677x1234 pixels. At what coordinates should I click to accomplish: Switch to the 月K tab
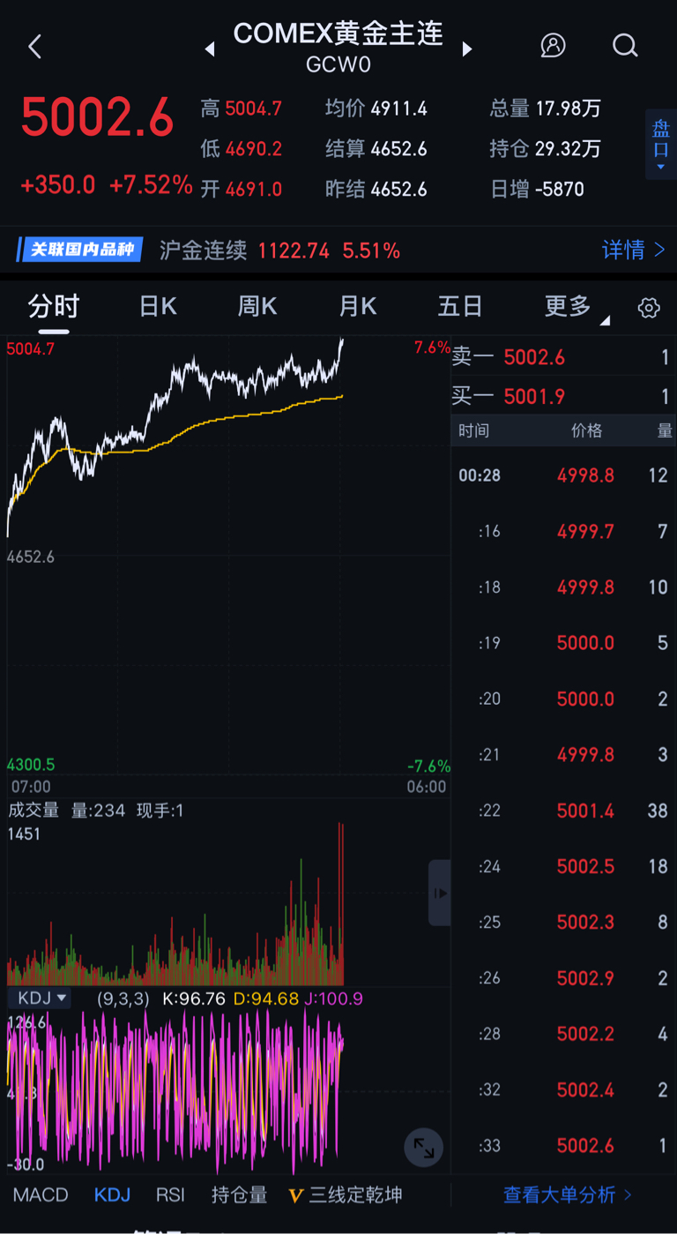tap(358, 307)
